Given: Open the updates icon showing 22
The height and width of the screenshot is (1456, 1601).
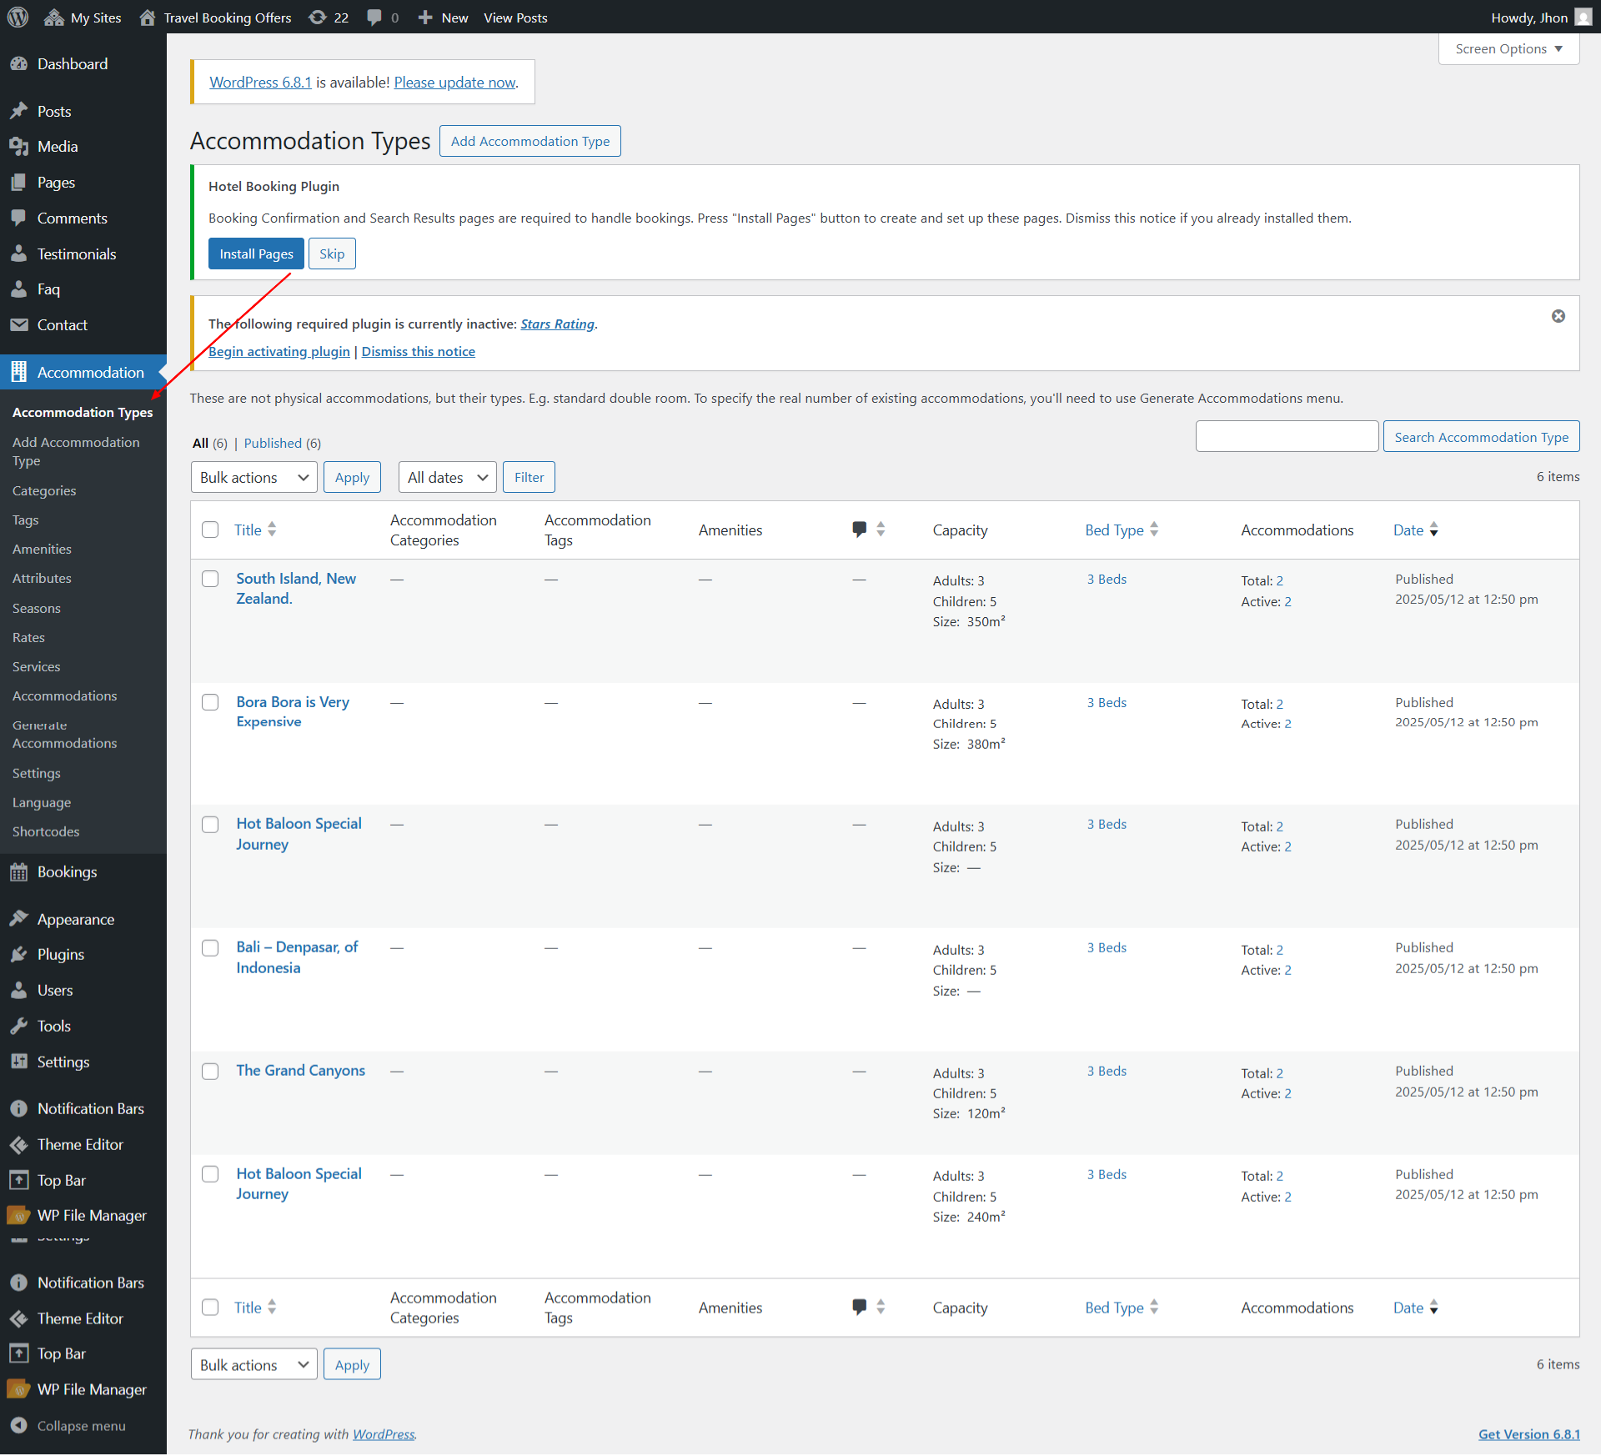Looking at the screenshot, I should tap(318, 18).
